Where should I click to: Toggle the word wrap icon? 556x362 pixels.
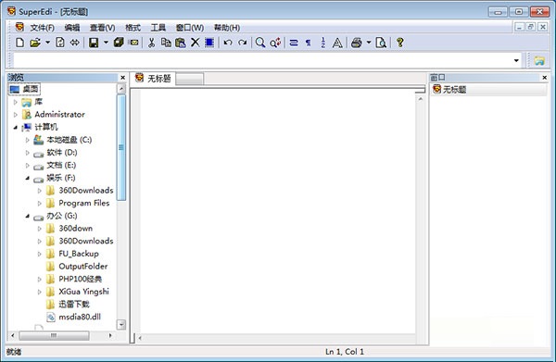tap(294, 43)
